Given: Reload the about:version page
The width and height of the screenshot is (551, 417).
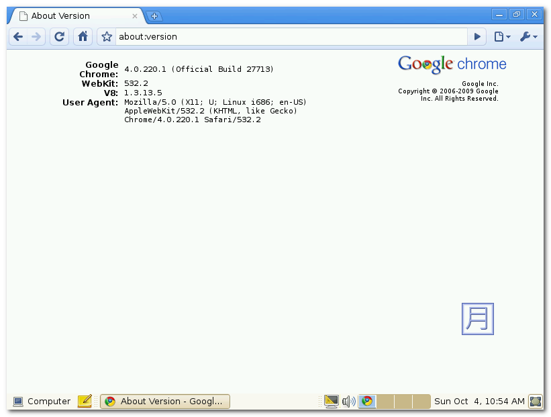Looking at the screenshot, I should coord(59,37).
